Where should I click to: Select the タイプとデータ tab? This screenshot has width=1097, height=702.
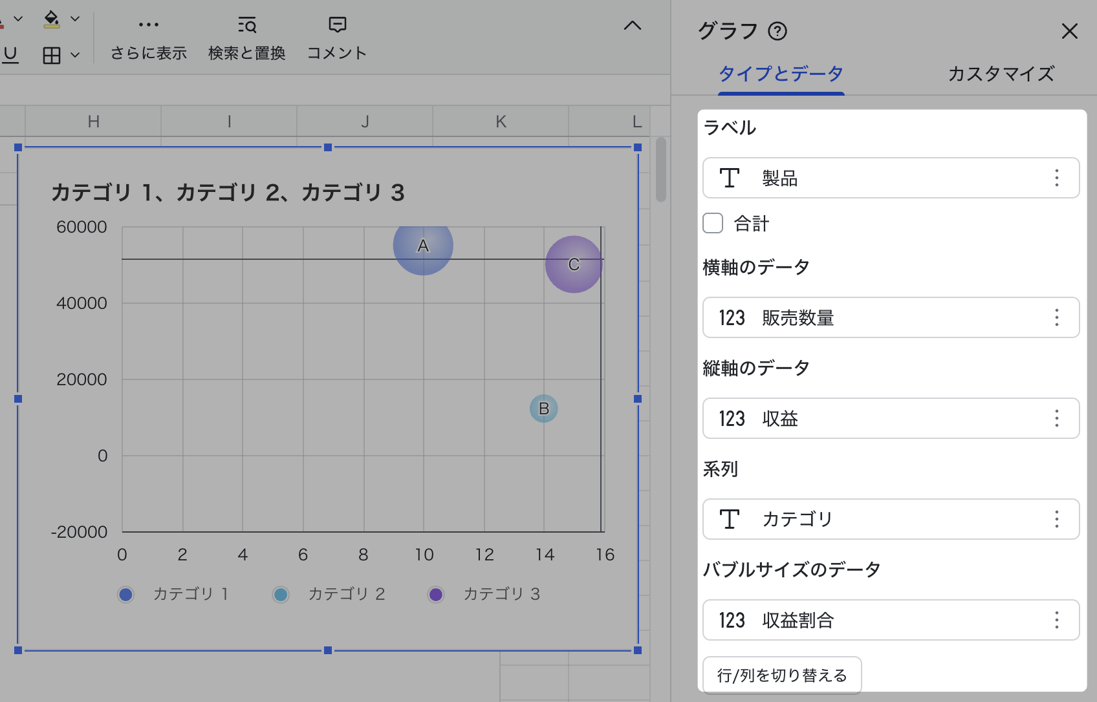781,74
